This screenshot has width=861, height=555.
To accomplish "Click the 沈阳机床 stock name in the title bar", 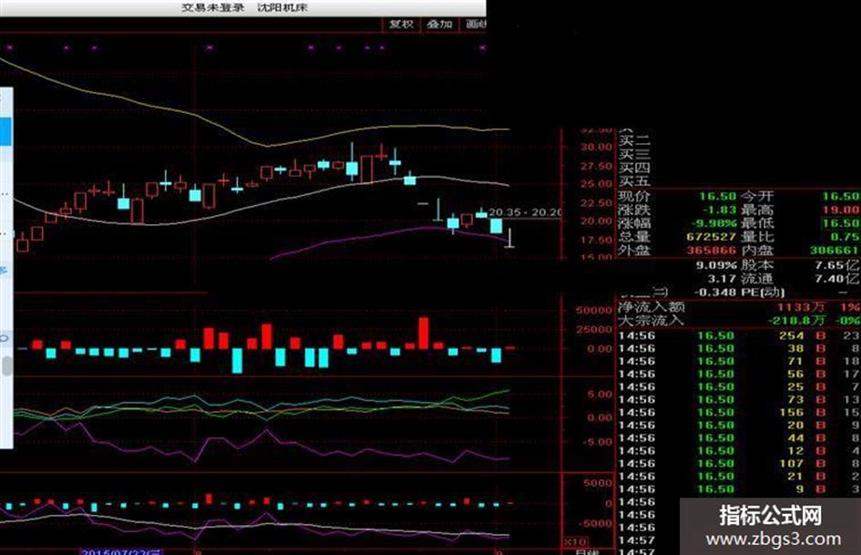I will pyautogui.click(x=282, y=7).
